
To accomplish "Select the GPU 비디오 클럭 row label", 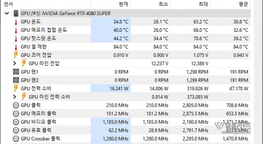I will (x=38, y=122).
